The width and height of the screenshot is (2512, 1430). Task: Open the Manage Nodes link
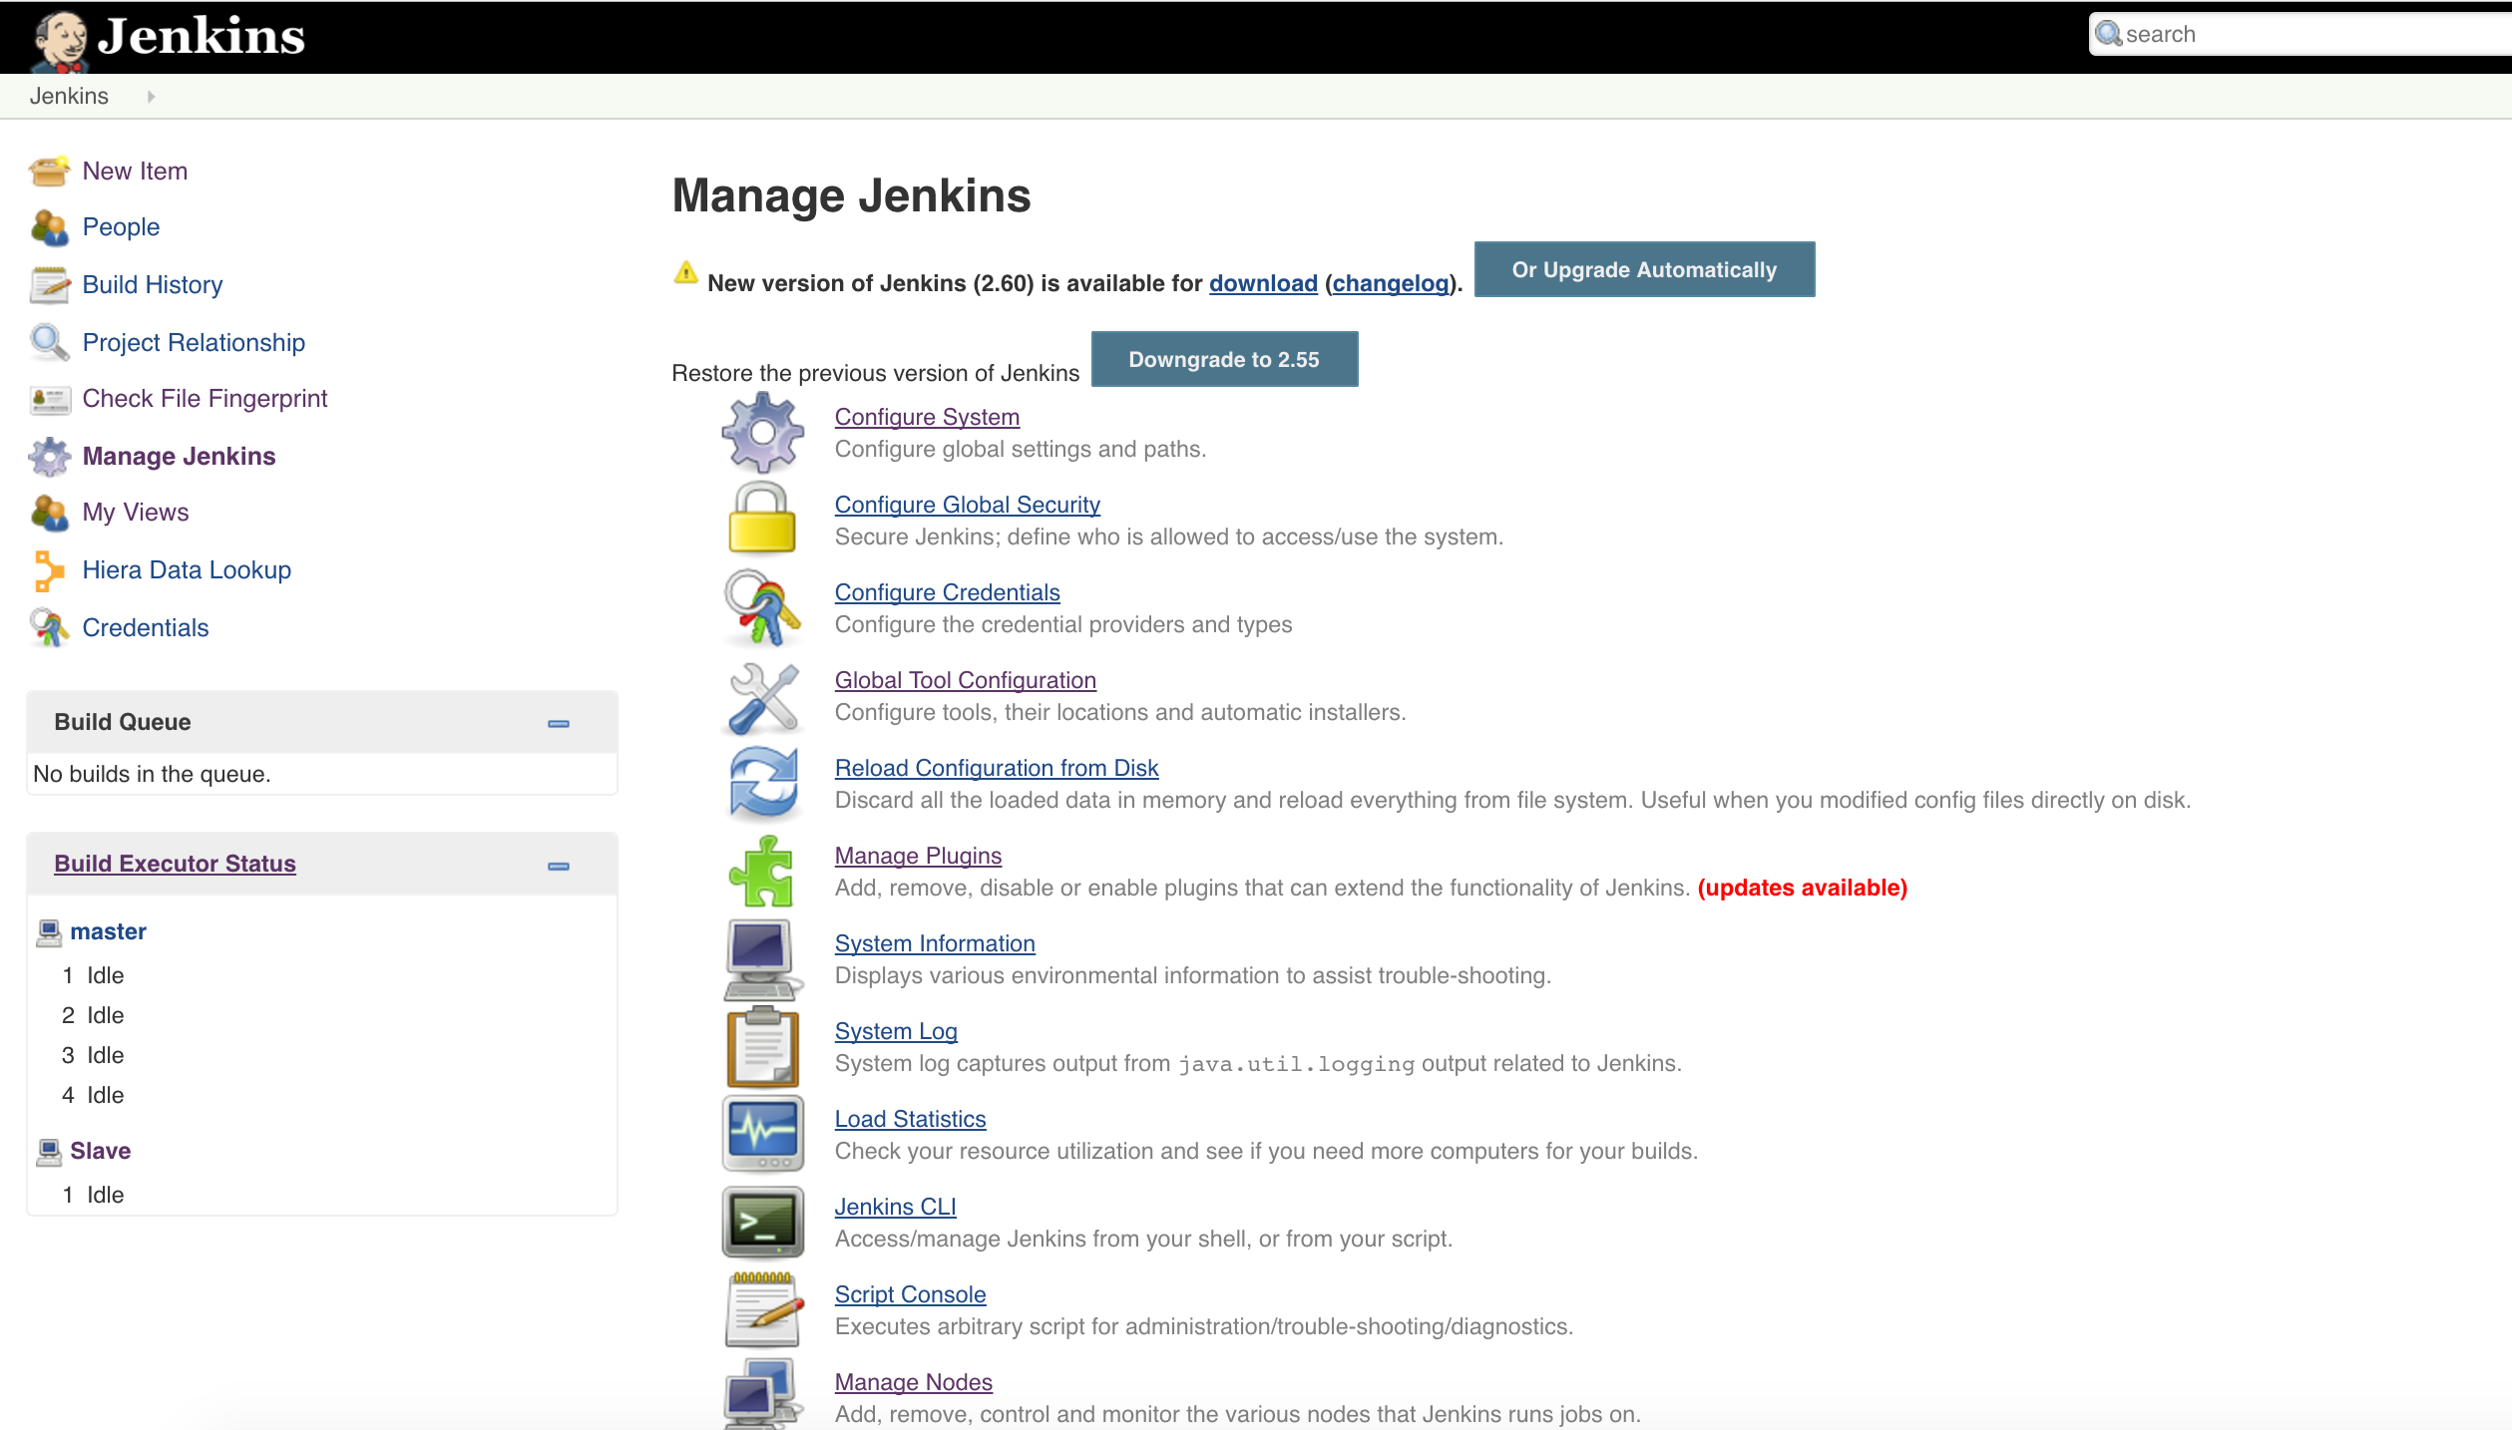pos(913,1383)
